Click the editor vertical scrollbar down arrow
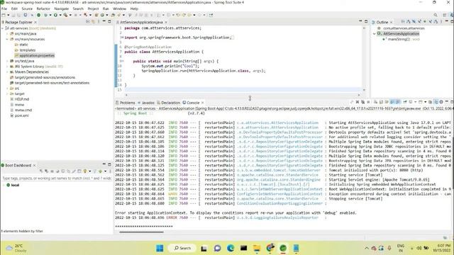The image size is (454, 255). tap(364, 90)
